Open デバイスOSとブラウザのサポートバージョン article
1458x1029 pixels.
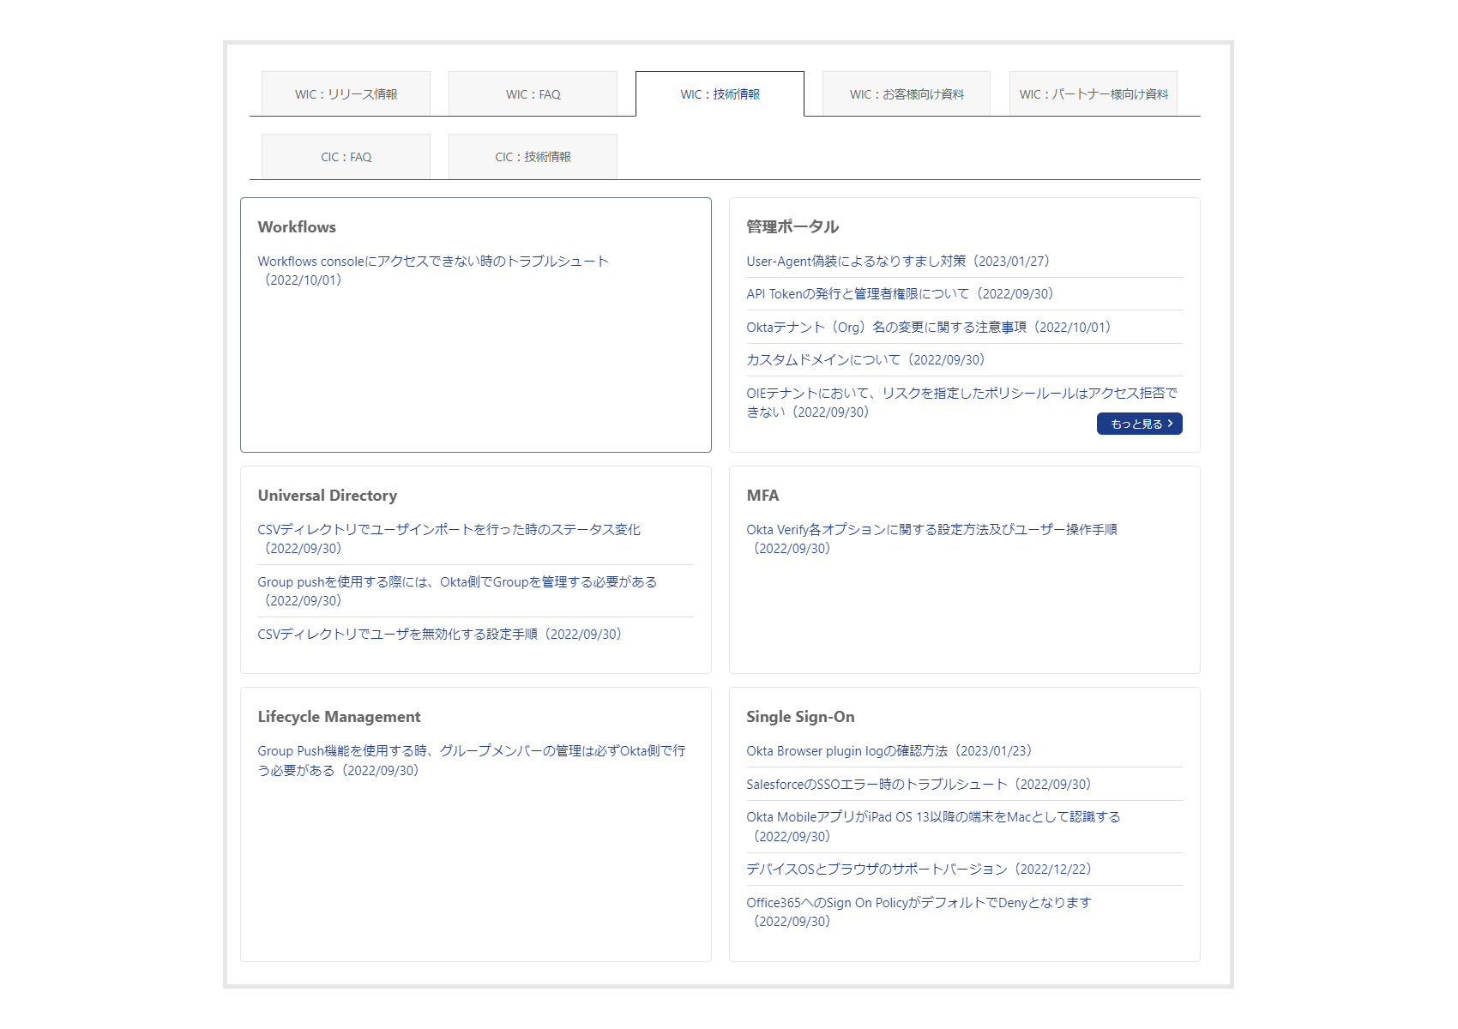tap(918, 870)
